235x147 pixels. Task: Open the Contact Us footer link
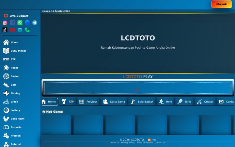(x=160, y=143)
